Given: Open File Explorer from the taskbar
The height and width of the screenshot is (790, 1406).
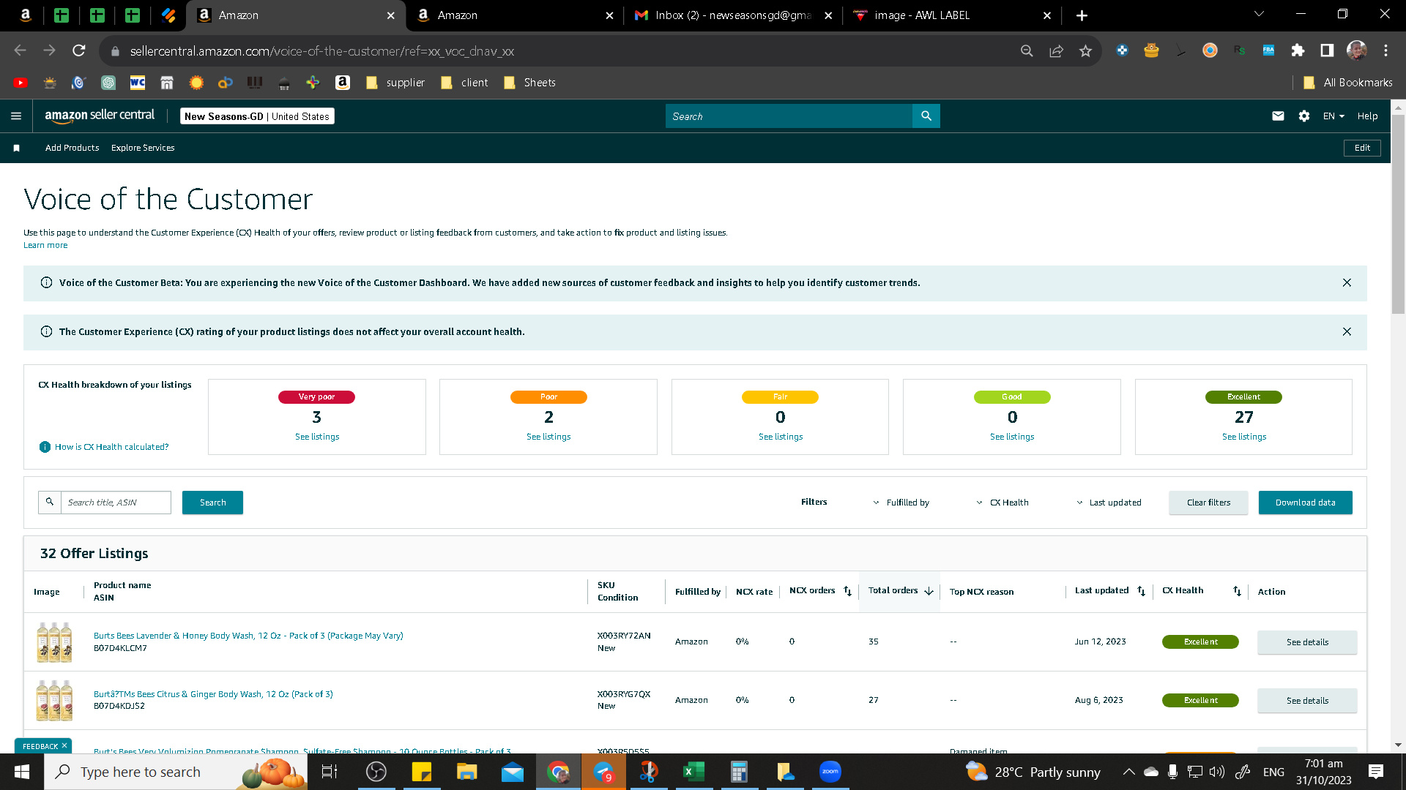Looking at the screenshot, I should (x=466, y=772).
